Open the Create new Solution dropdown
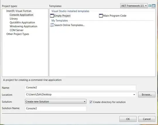The width and height of the screenshot is (158, 125). click(x=56, y=102)
